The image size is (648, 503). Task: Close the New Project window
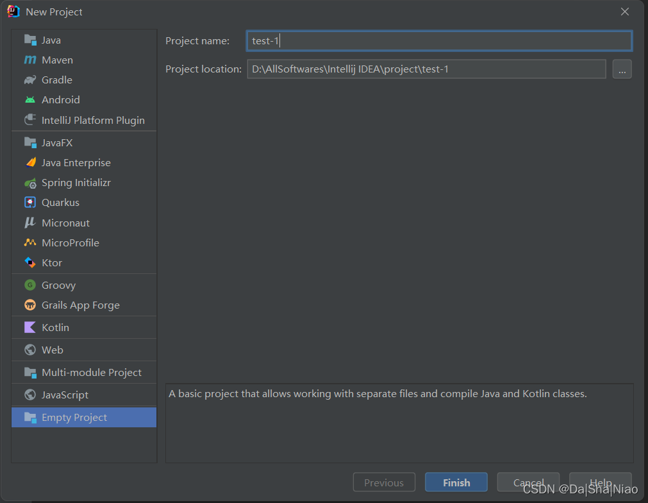(625, 12)
